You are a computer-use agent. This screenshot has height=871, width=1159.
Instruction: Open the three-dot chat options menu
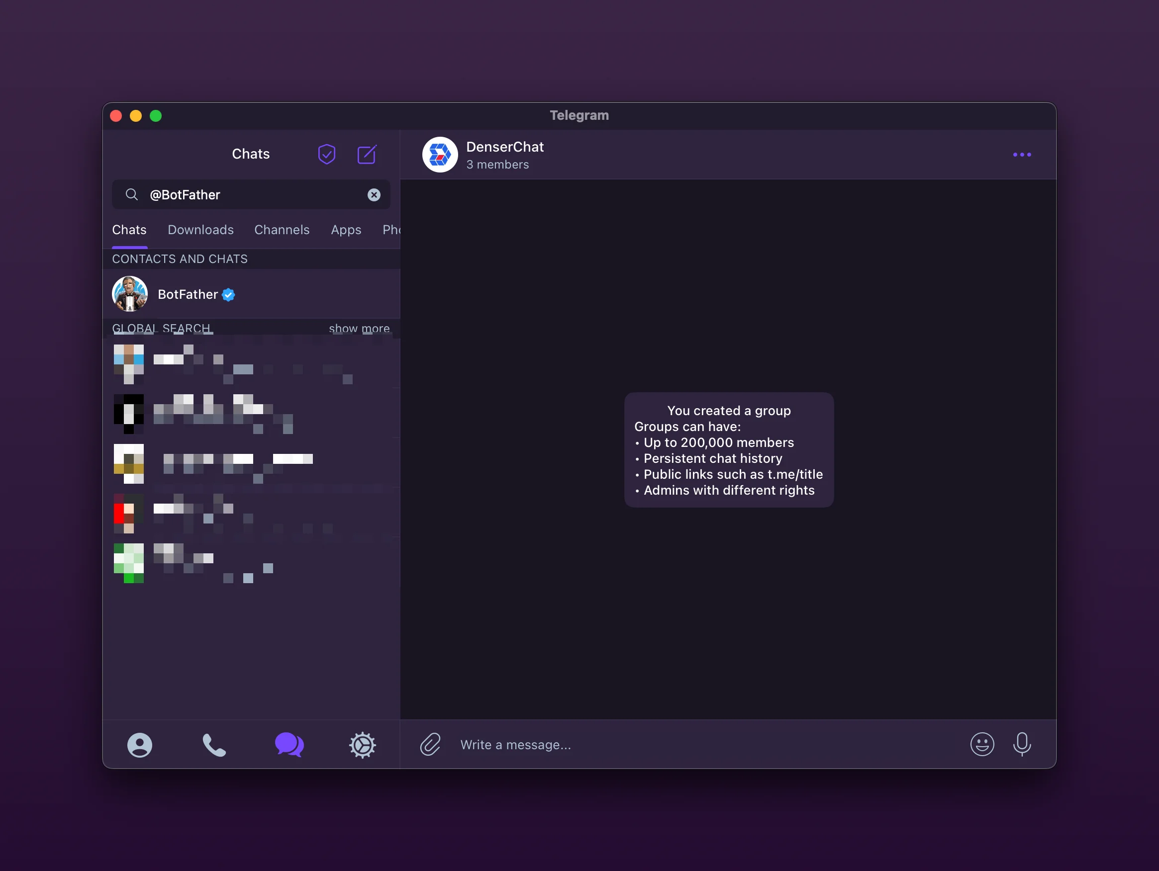tap(1022, 154)
